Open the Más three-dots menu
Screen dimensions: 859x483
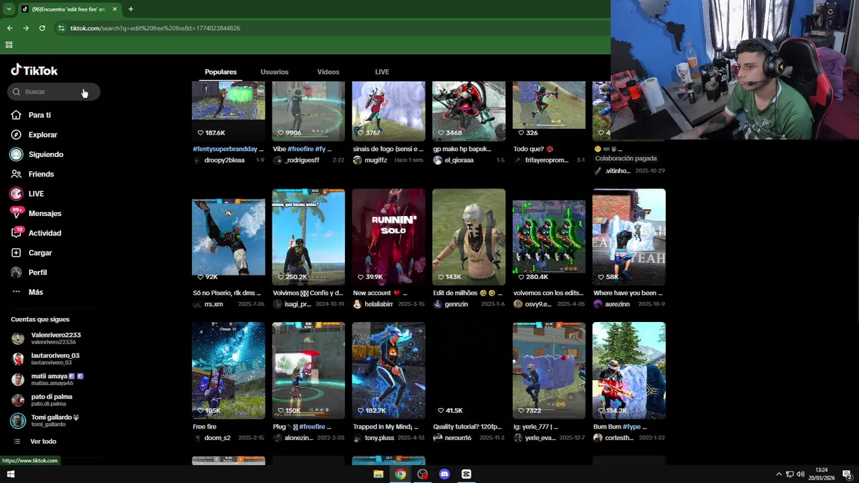(16, 292)
